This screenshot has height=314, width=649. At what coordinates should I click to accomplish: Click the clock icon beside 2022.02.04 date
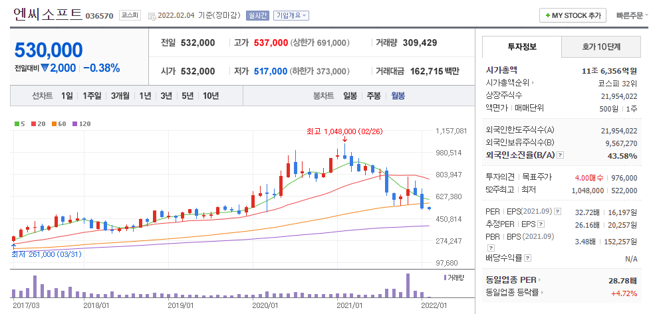[x=152, y=17]
